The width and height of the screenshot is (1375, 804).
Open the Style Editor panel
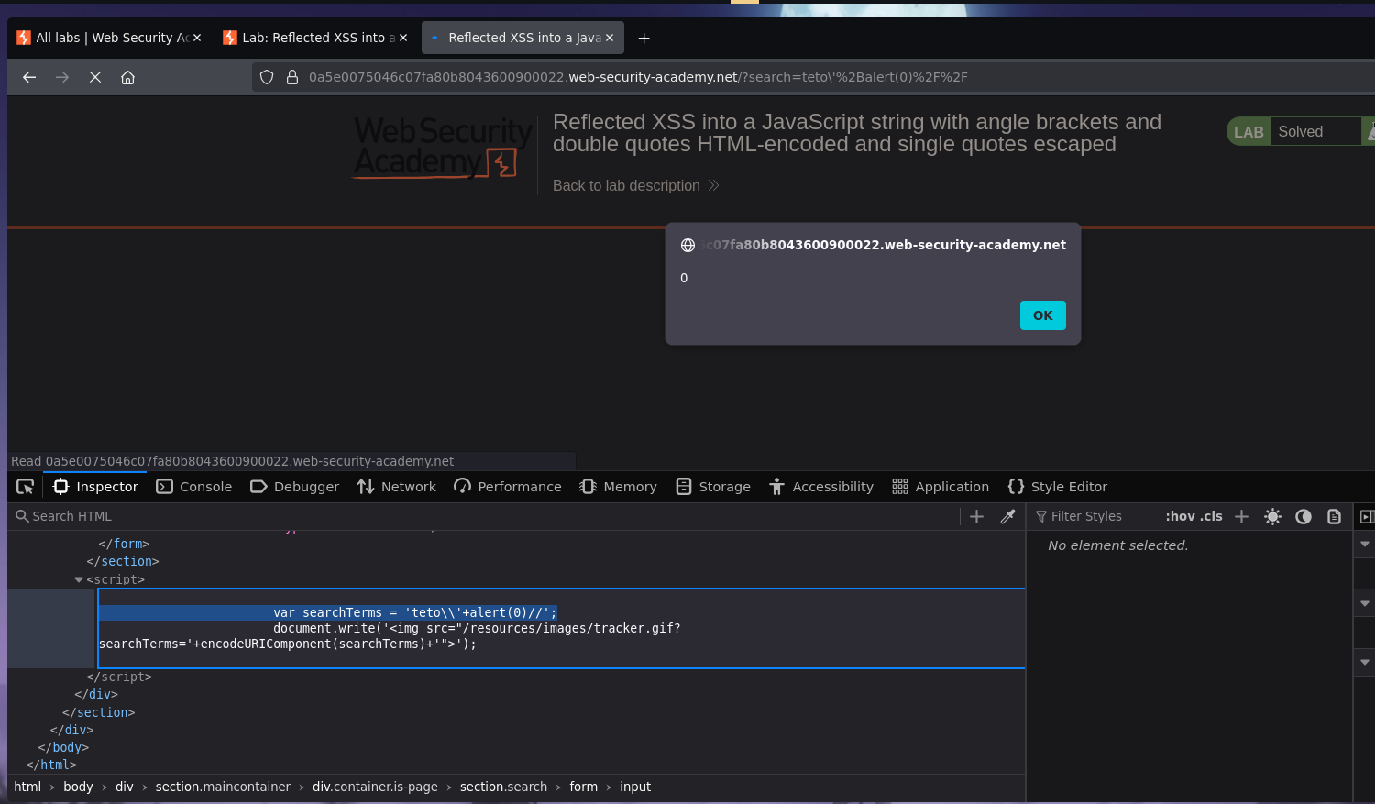(1057, 487)
